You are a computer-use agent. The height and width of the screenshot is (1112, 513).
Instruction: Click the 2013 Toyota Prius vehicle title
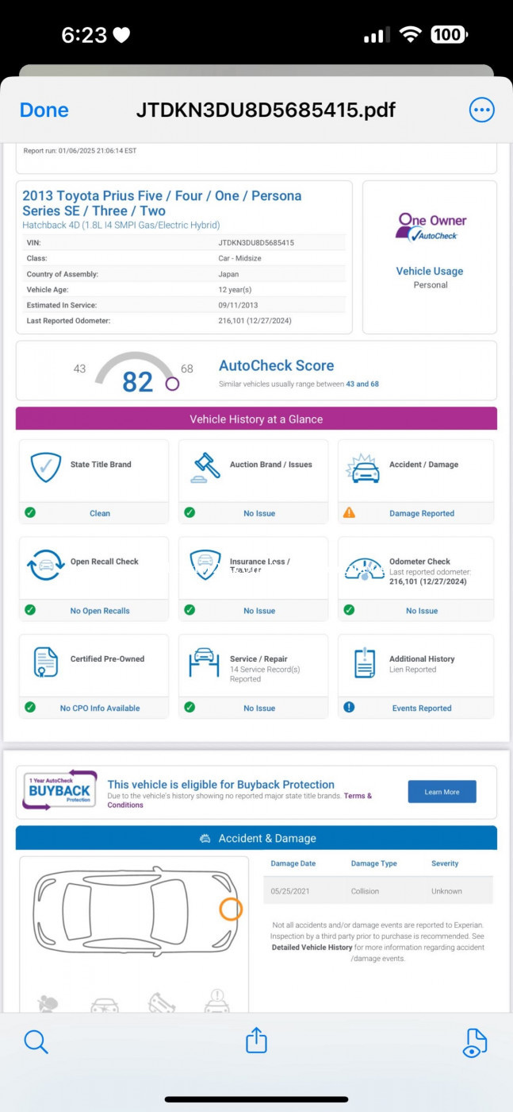tap(162, 203)
